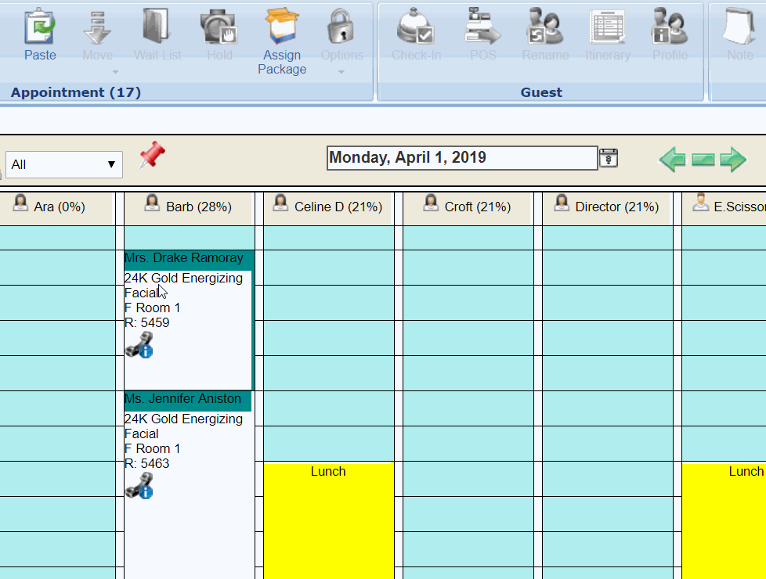Click the Monday, April 1, 2019 date field
Image resolution: width=766 pixels, height=579 pixels.
click(x=462, y=158)
